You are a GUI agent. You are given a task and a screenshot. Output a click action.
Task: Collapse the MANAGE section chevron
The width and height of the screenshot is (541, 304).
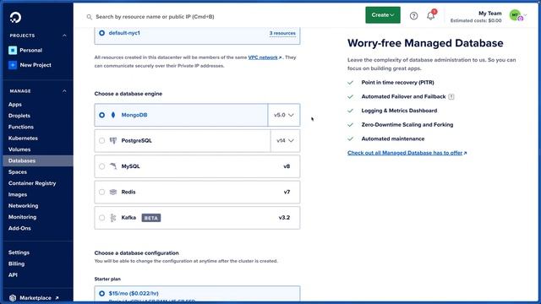64,91
